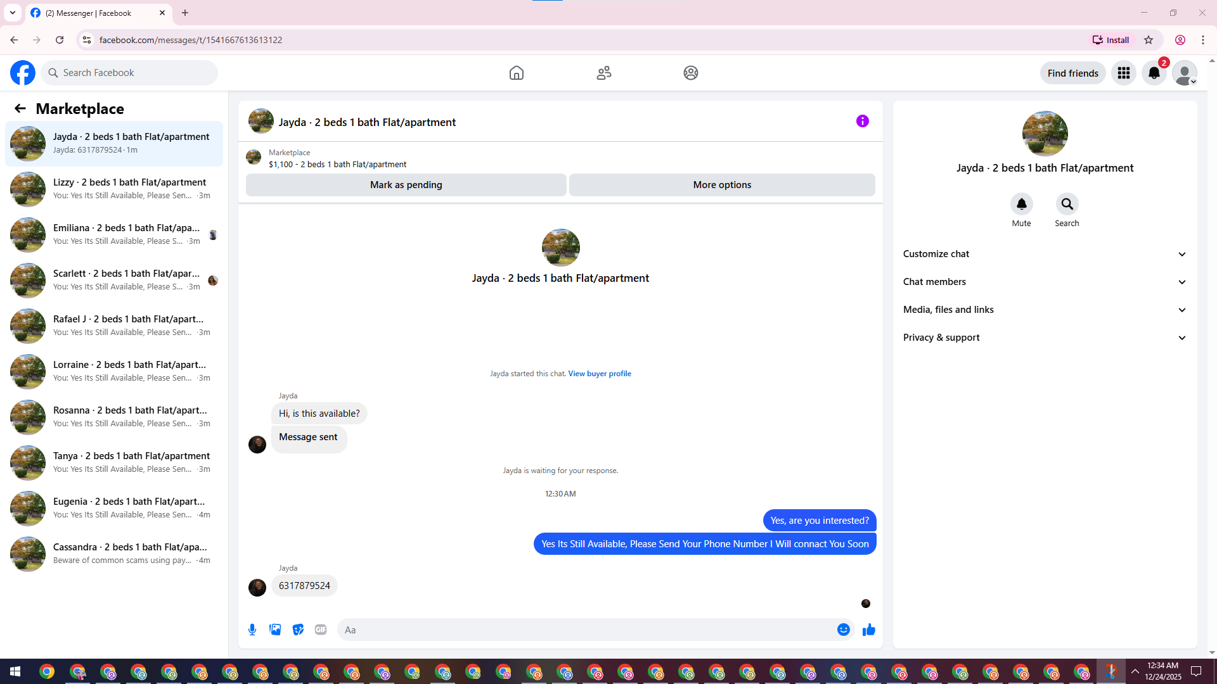Go to the Facebook Home tab
The image size is (1217, 684).
point(517,73)
